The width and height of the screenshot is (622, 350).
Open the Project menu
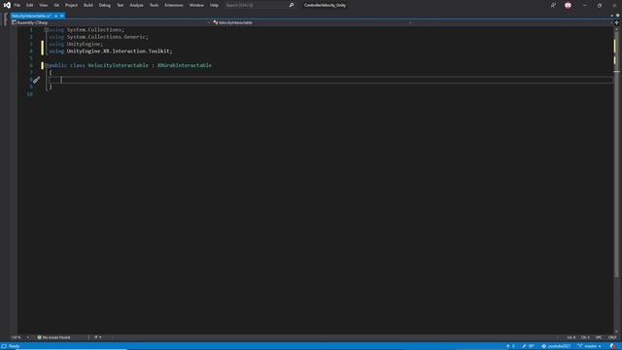(71, 5)
